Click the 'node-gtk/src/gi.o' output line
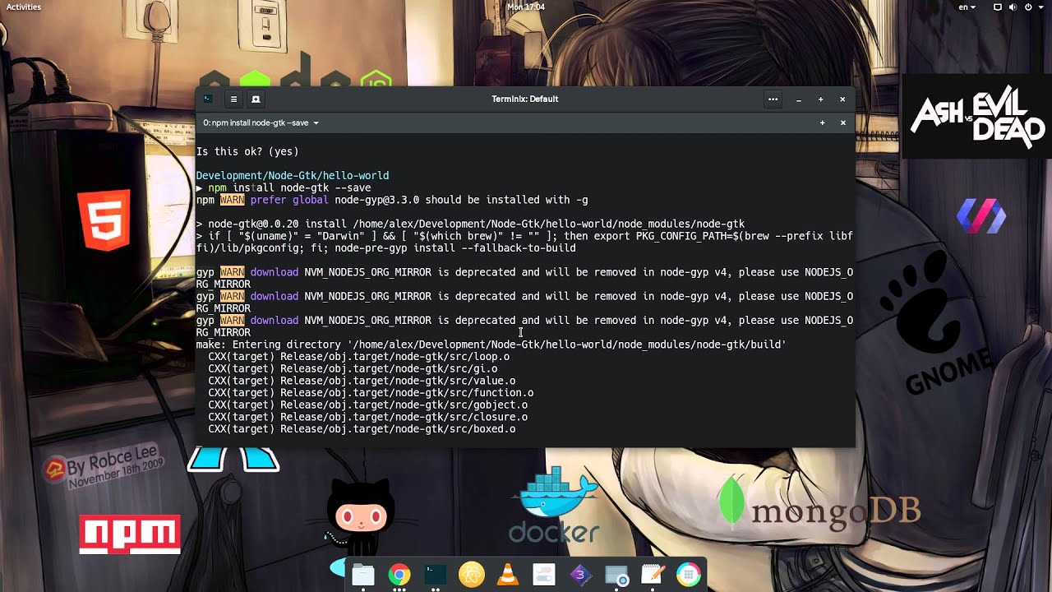This screenshot has height=592, width=1052. 353,368
